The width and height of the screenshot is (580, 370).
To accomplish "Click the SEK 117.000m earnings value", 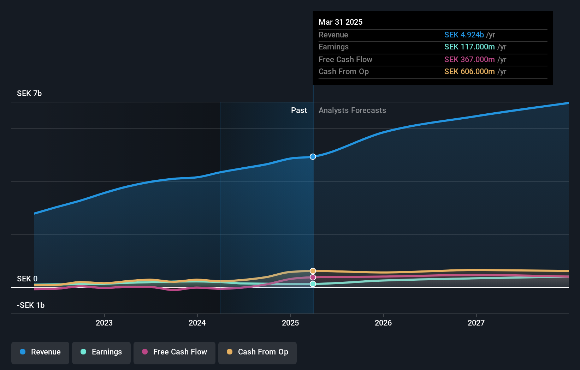I will pyautogui.click(x=469, y=47).
